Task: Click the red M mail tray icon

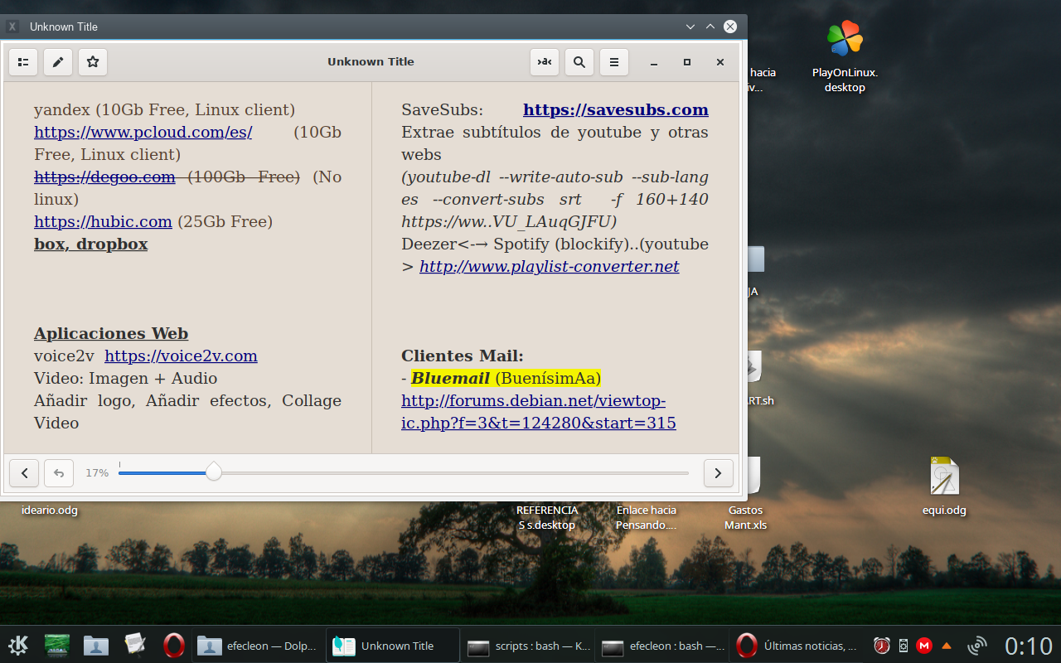Action: [923, 646]
